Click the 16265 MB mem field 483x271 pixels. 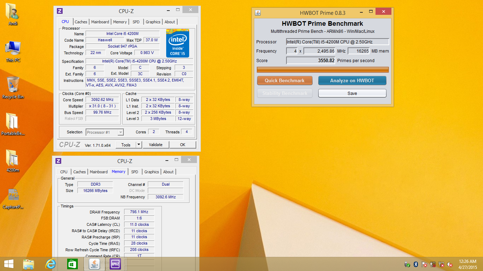click(359, 51)
